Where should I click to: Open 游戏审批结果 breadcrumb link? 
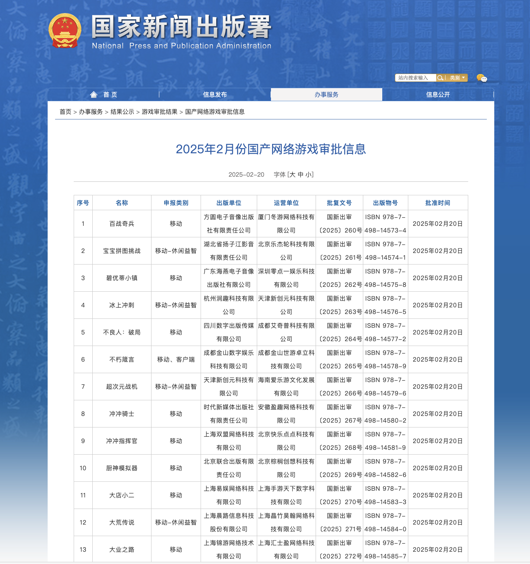click(159, 112)
